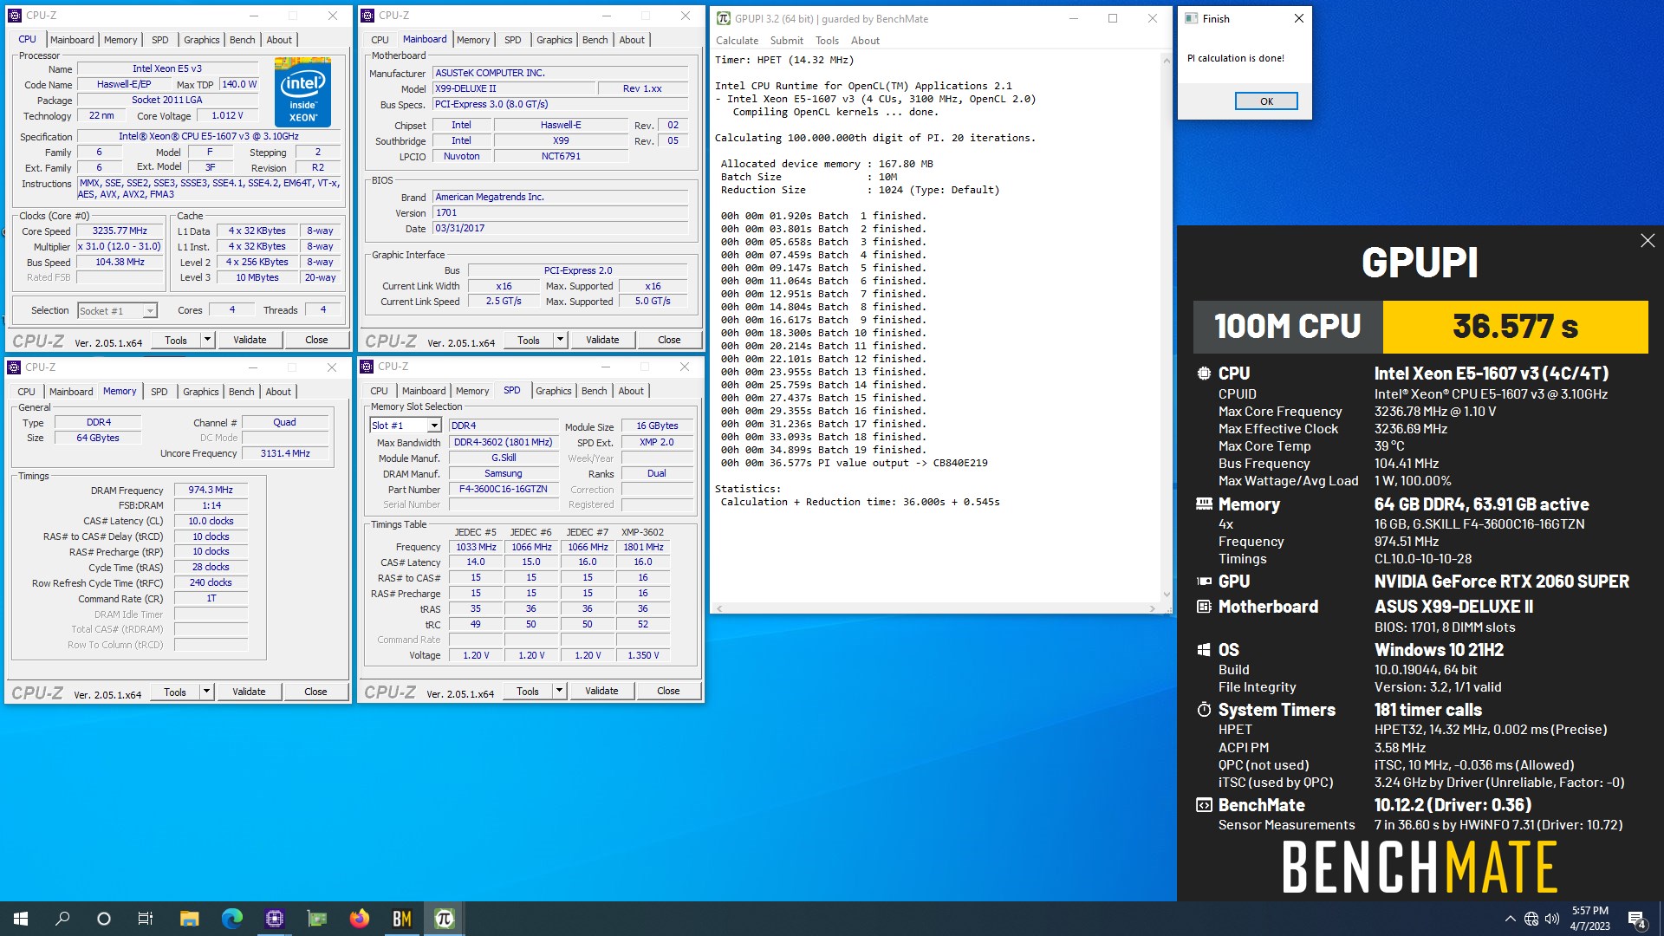1664x936 pixels.
Task: Open notification center icon
Action: [x=1637, y=919]
